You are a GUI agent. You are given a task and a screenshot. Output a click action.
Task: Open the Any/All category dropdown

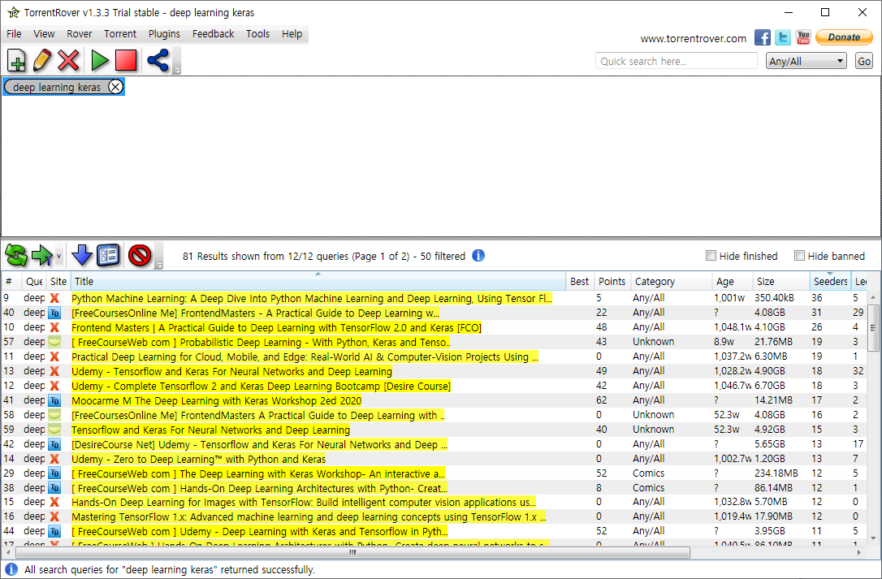click(x=806, y=61)
